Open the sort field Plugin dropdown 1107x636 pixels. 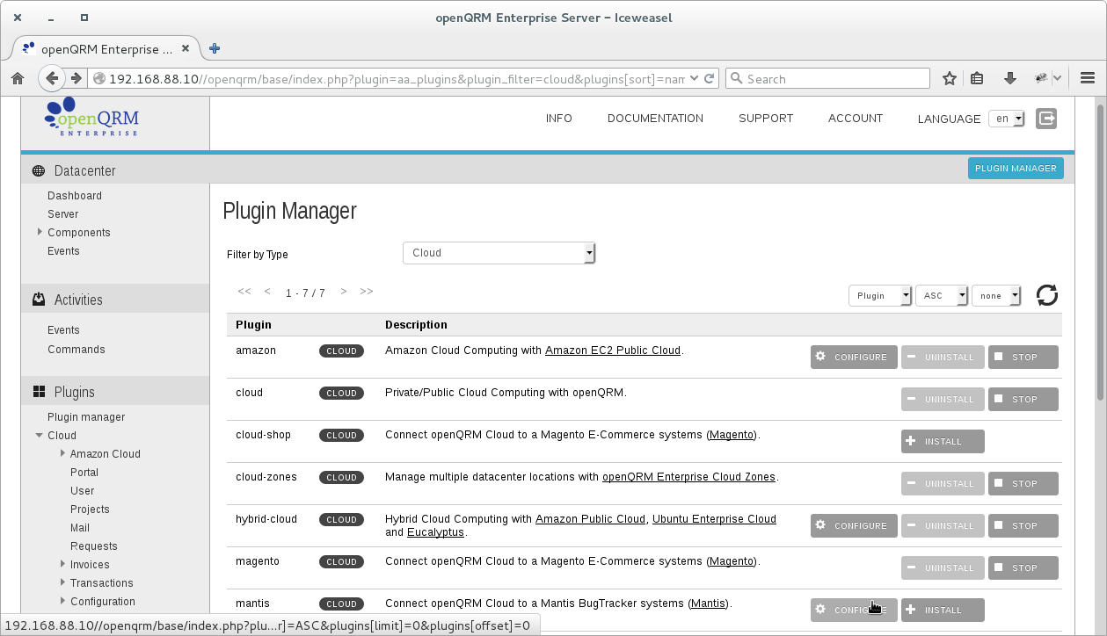[x=880, y=296]
